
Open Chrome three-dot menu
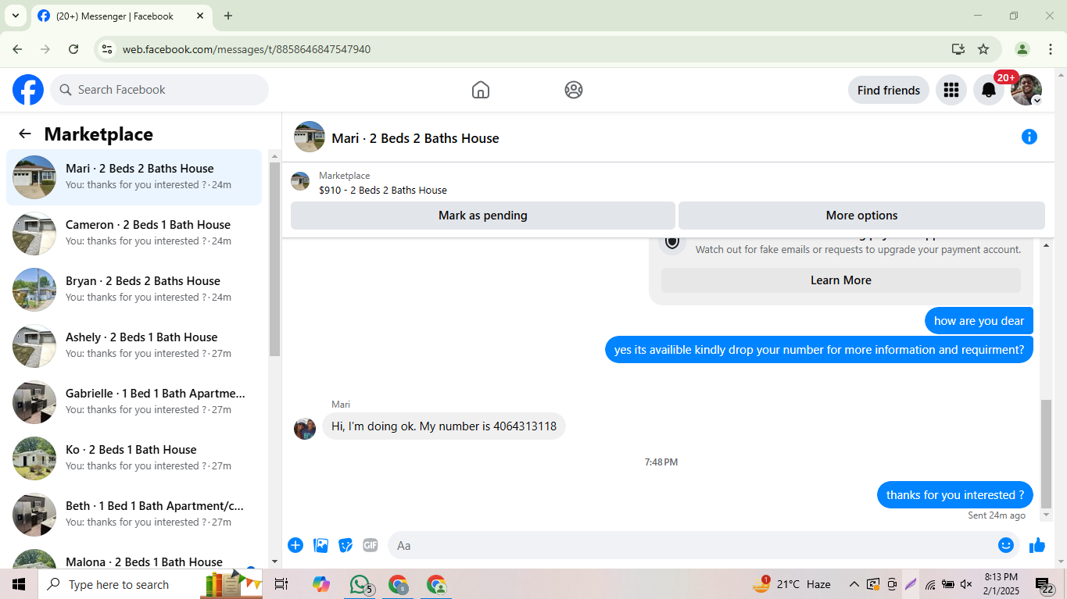(1051, 49)
